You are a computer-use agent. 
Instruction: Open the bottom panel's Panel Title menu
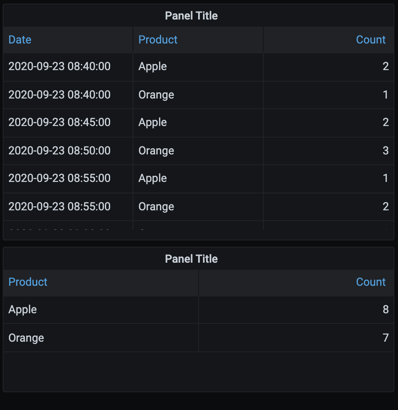coord(191,259)
